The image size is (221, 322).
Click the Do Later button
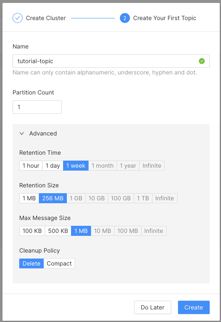pyautogui.click(x=152, y=307)
